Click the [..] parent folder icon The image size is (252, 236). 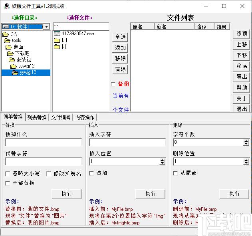[x=57, y=40]
